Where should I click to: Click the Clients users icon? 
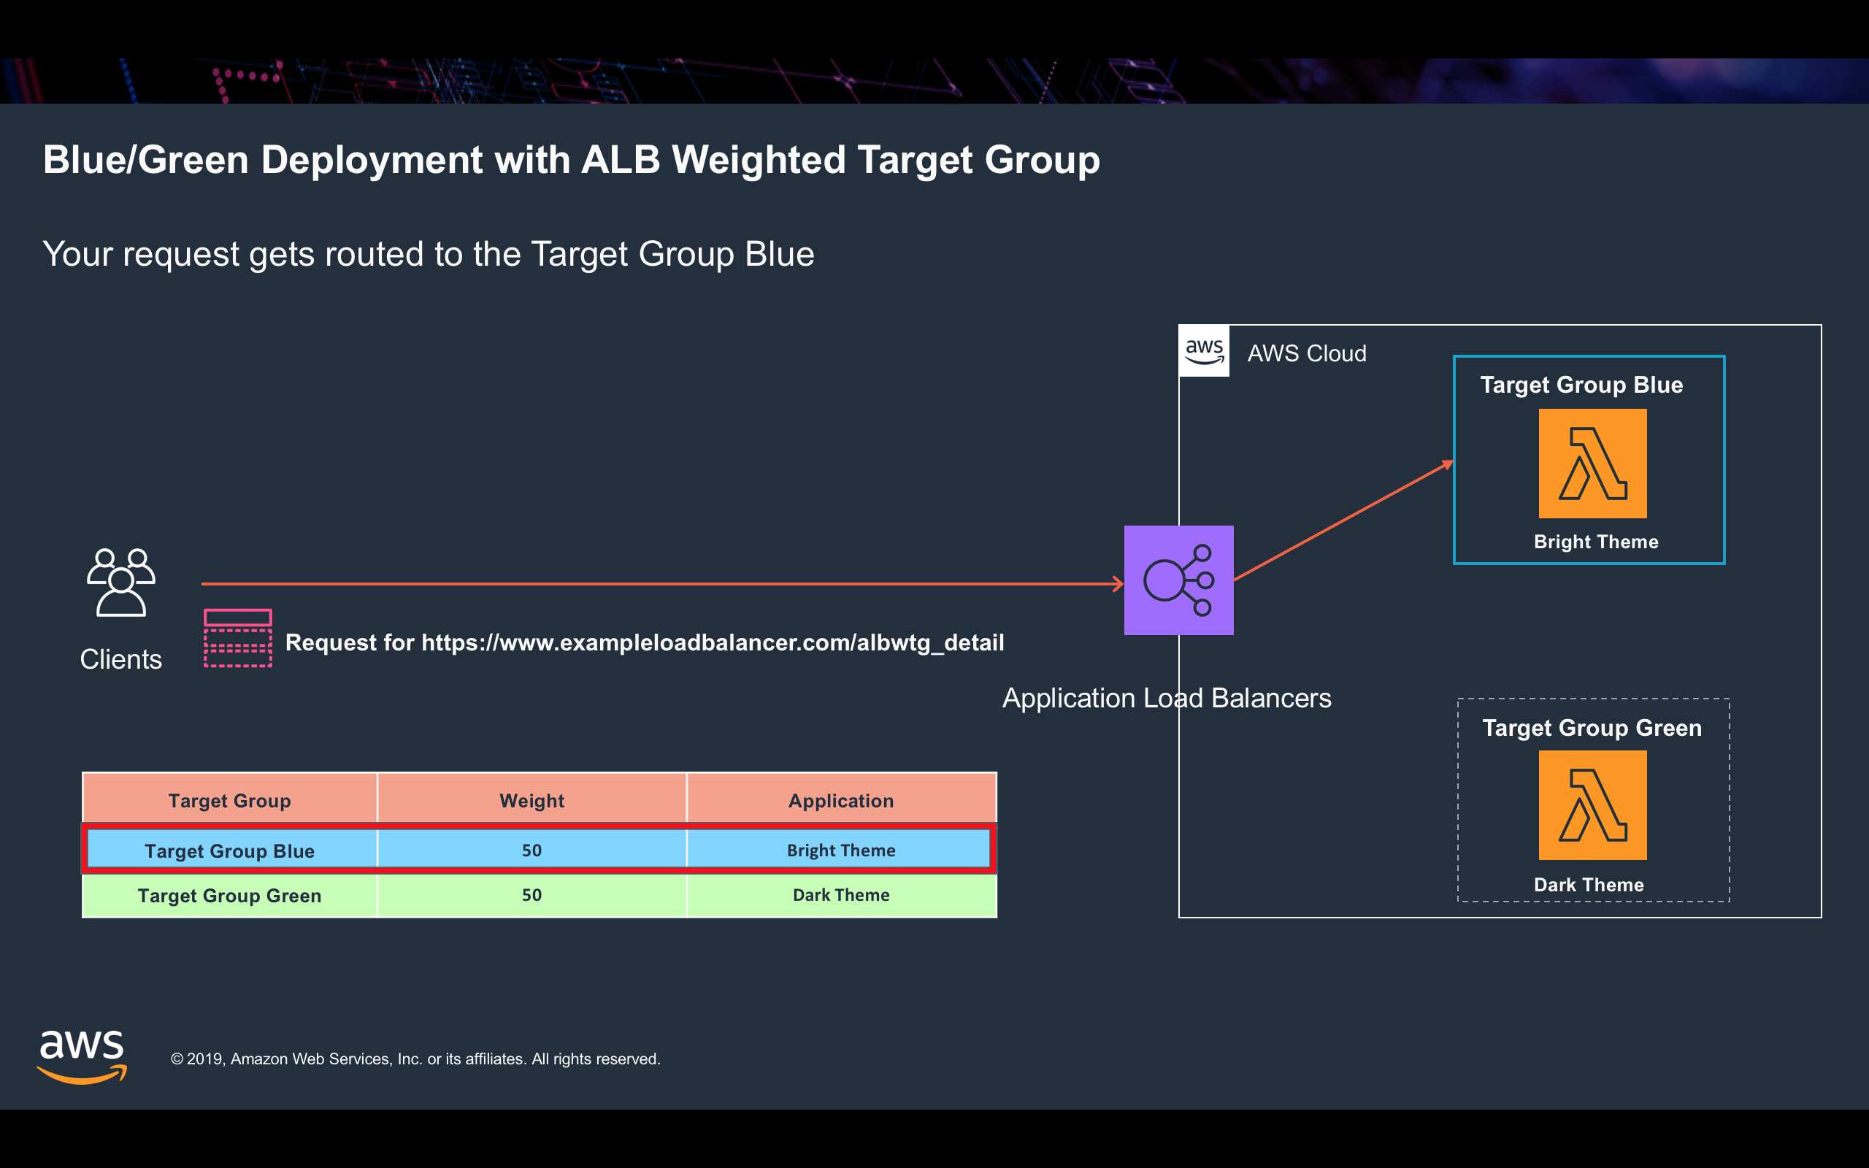(120, 583)
